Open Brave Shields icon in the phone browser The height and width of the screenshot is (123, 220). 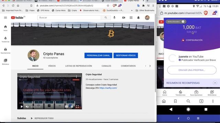pos(206,13)
